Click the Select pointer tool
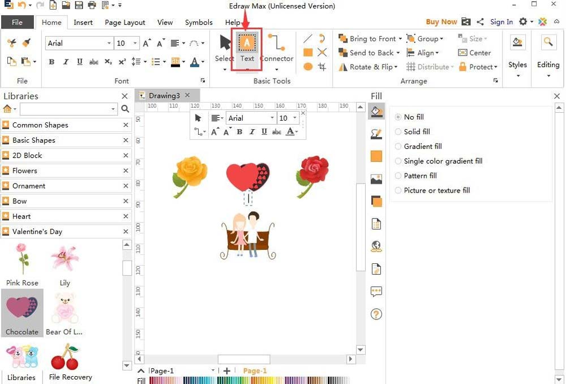Screen dimensions: 566x384 [225, 48]
